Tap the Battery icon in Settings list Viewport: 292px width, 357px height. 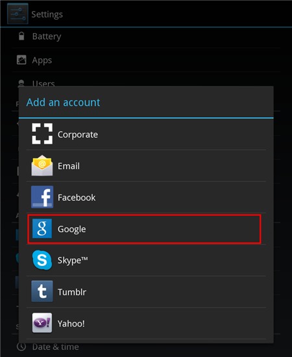click(x=21, y=36)
